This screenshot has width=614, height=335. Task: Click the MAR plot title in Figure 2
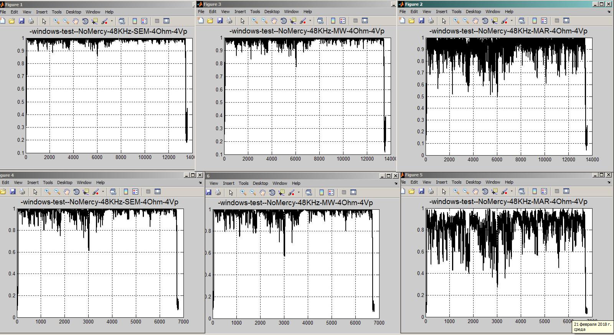point(508,31)
